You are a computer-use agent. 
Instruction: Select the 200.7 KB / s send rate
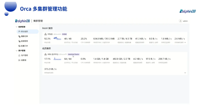(165, 59)
